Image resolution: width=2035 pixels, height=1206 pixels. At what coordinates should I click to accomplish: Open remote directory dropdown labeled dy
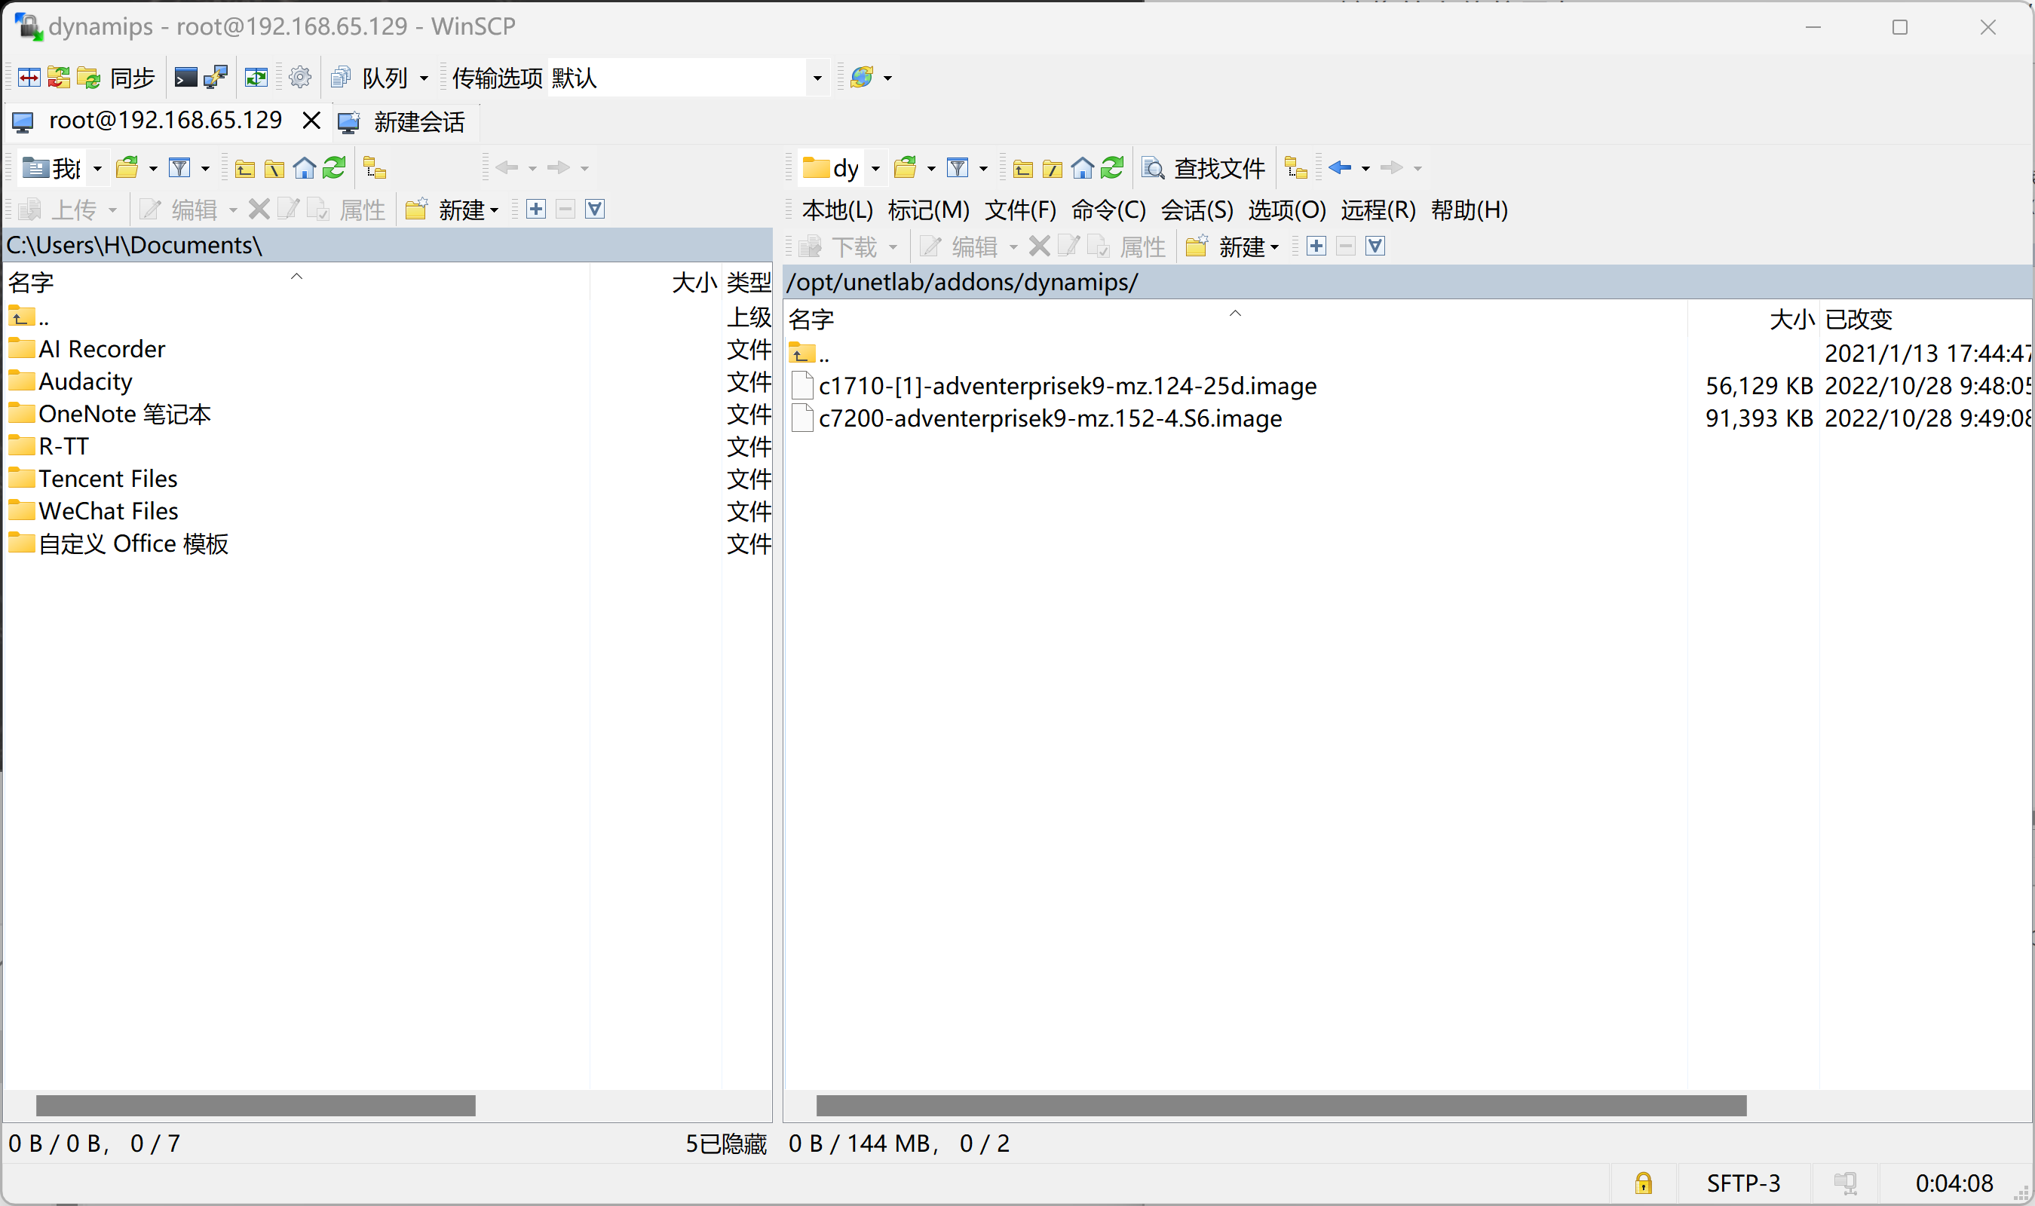point(842,168)
